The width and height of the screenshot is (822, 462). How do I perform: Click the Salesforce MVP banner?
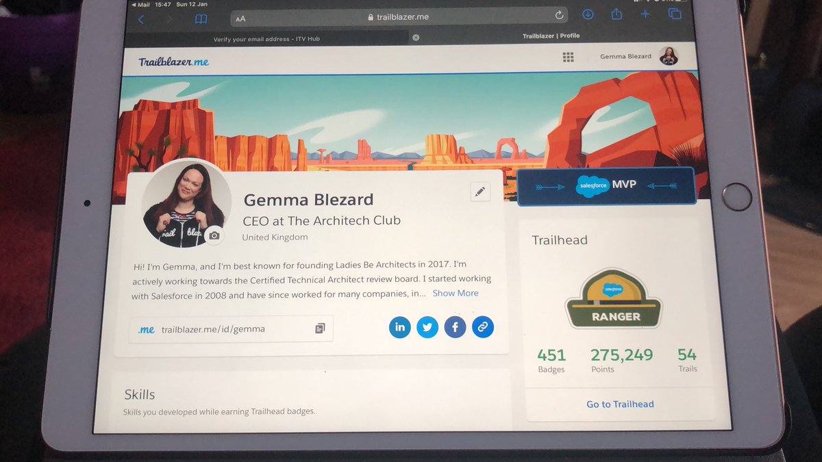pos(606,185)
